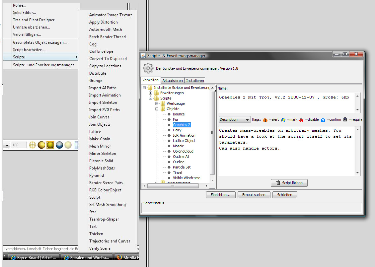375x267 pixels.
Task: Select Script bearbeiten... menu entry
Action: [x=29, y=50]
